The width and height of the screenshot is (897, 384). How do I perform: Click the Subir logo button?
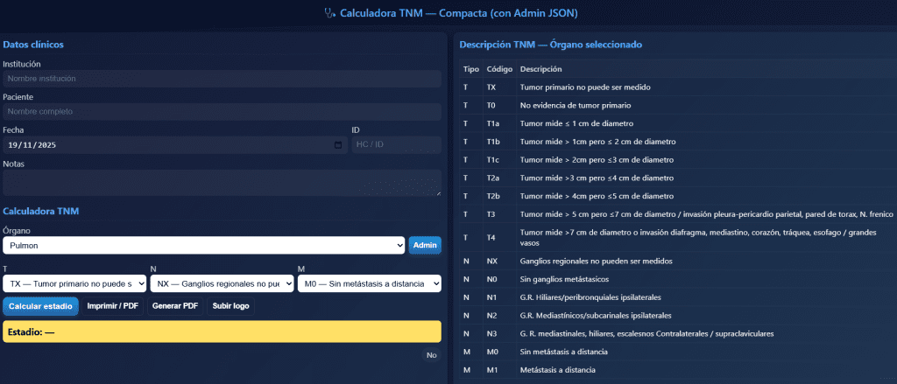[x=230, y=306]
